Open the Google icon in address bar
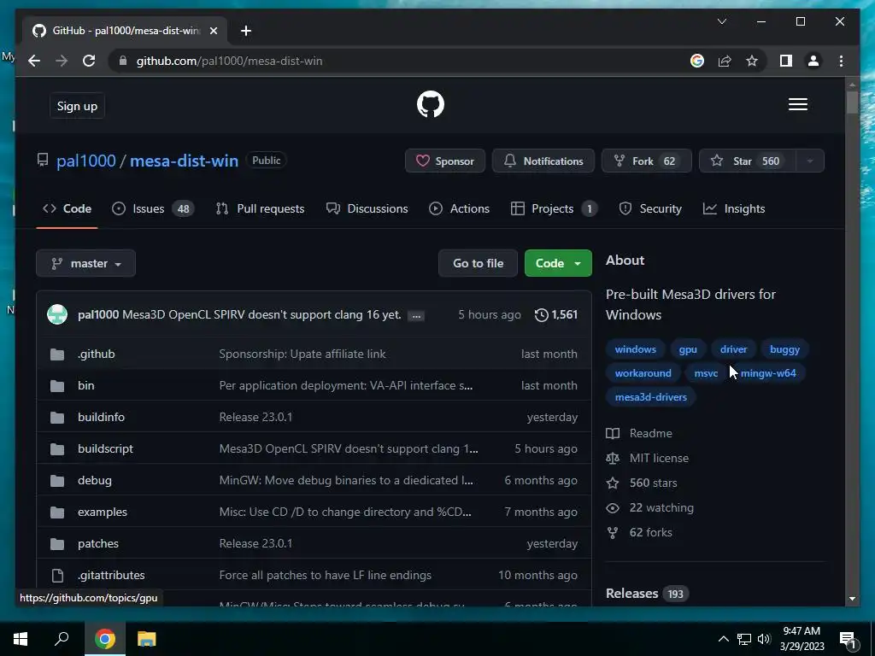The height and width of the screenshot is (656, 875). coord(697,61)
